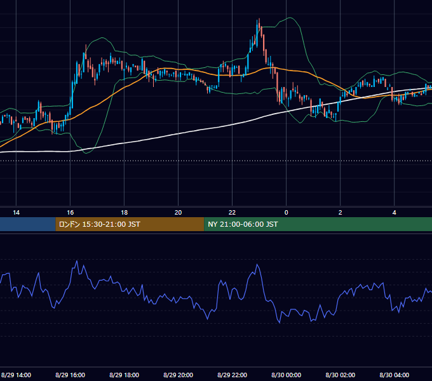Click the 2 hour axis label
The width and height of the screenshot is (432, 381).
341,213
